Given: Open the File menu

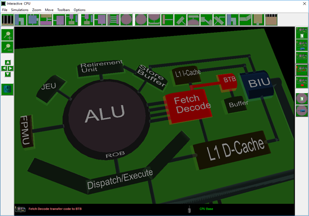Looking at the screenshot, I should [x=5, y=10].
